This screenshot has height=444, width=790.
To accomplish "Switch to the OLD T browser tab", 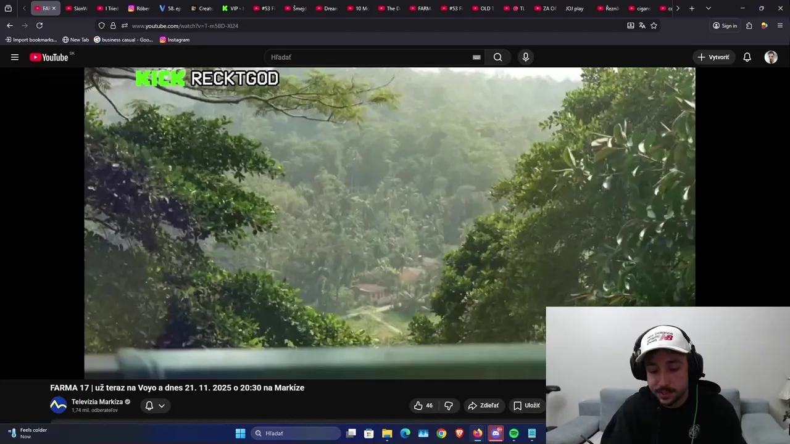I will 483,9.
